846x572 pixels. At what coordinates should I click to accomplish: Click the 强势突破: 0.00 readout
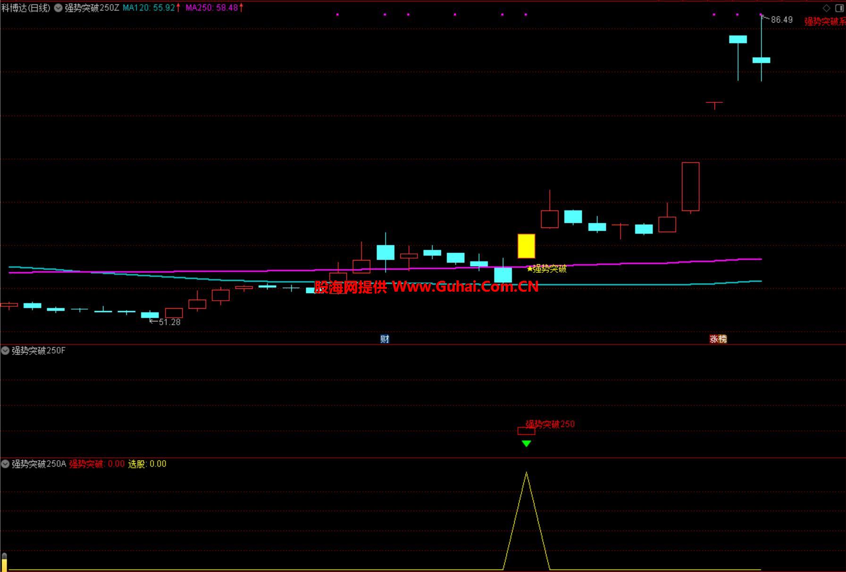(97, 463)
